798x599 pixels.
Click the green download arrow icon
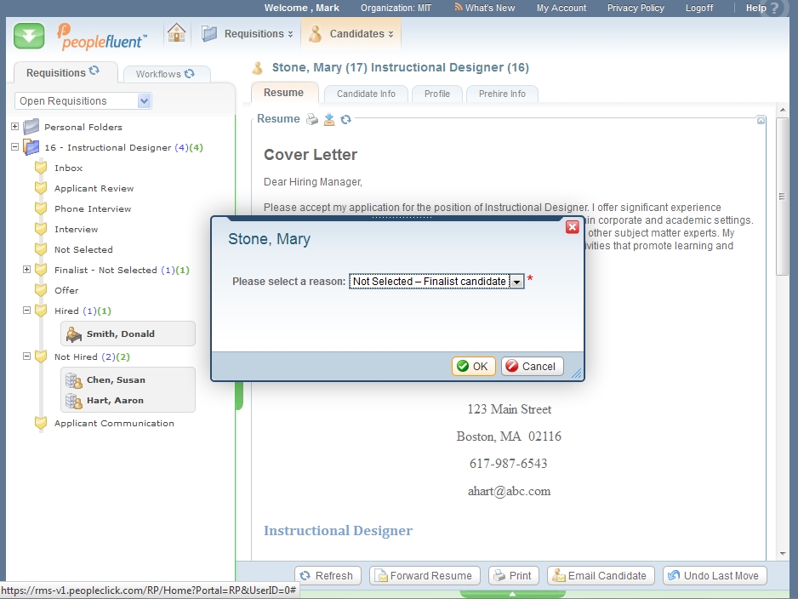pyautogui.click(x=29, y=36)
